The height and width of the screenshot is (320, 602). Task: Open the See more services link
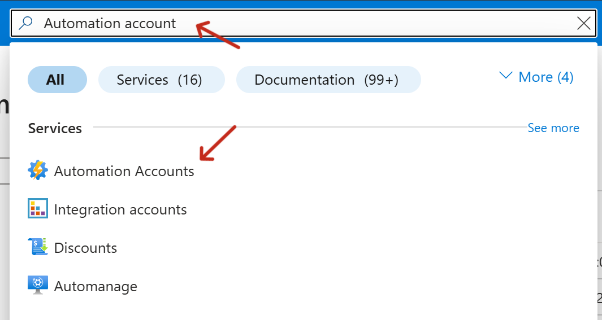[553, 128]
